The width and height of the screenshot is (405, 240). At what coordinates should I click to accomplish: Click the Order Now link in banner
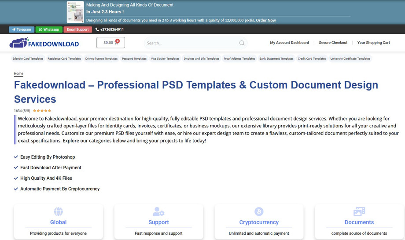point(266,20)
